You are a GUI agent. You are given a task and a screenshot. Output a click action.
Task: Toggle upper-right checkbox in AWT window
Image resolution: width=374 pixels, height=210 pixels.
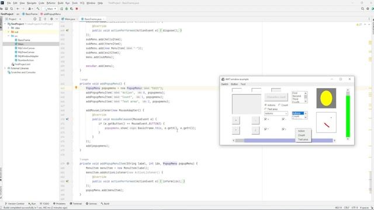[x=283, y=119]
